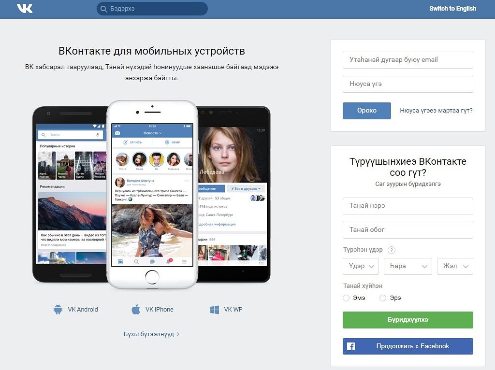Viewport: 495px width, 370px height.
Task: Focus the Бэдэрхэ search field
Action: tap(152, 9)
